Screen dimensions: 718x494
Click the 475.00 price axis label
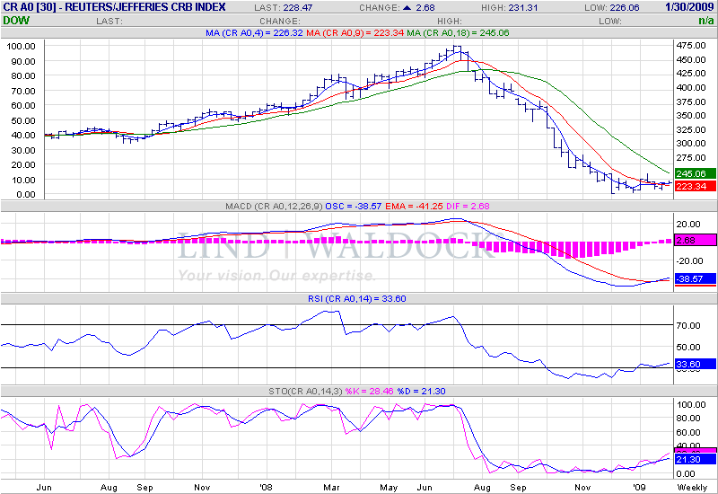pos(691,46)
